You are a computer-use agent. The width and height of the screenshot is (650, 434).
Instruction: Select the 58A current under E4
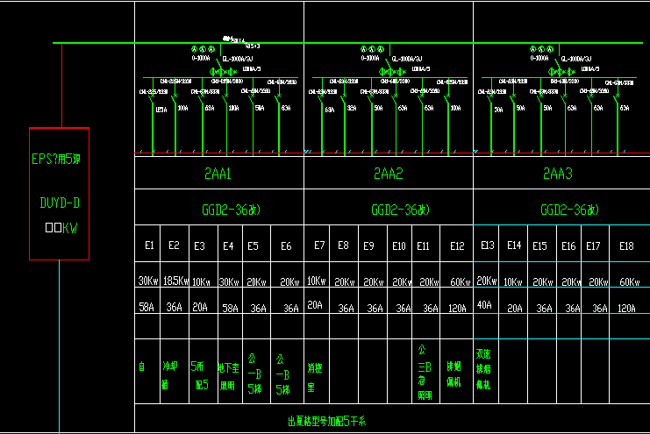230,308
